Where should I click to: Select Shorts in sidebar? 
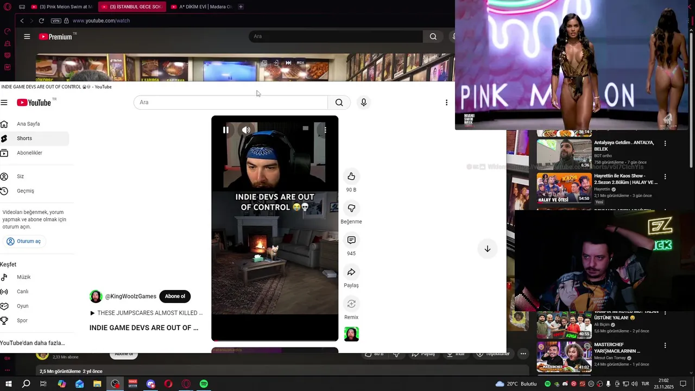click(x=34, y=138)
